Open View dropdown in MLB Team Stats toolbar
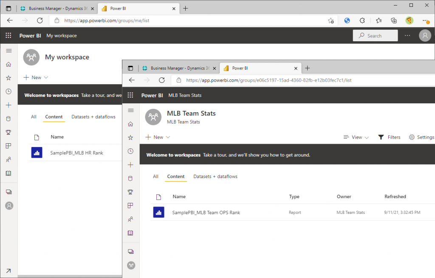 [356, 137]
